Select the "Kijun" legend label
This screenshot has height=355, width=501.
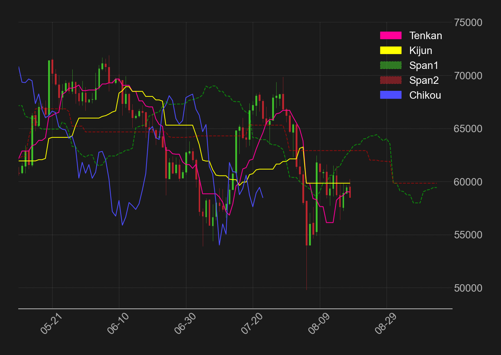coord(421,50)
